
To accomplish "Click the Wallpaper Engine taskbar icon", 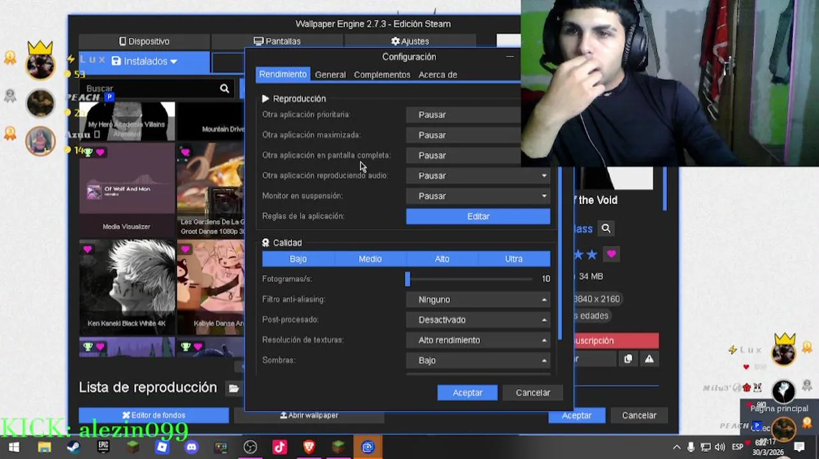I will tap(368, 448).
